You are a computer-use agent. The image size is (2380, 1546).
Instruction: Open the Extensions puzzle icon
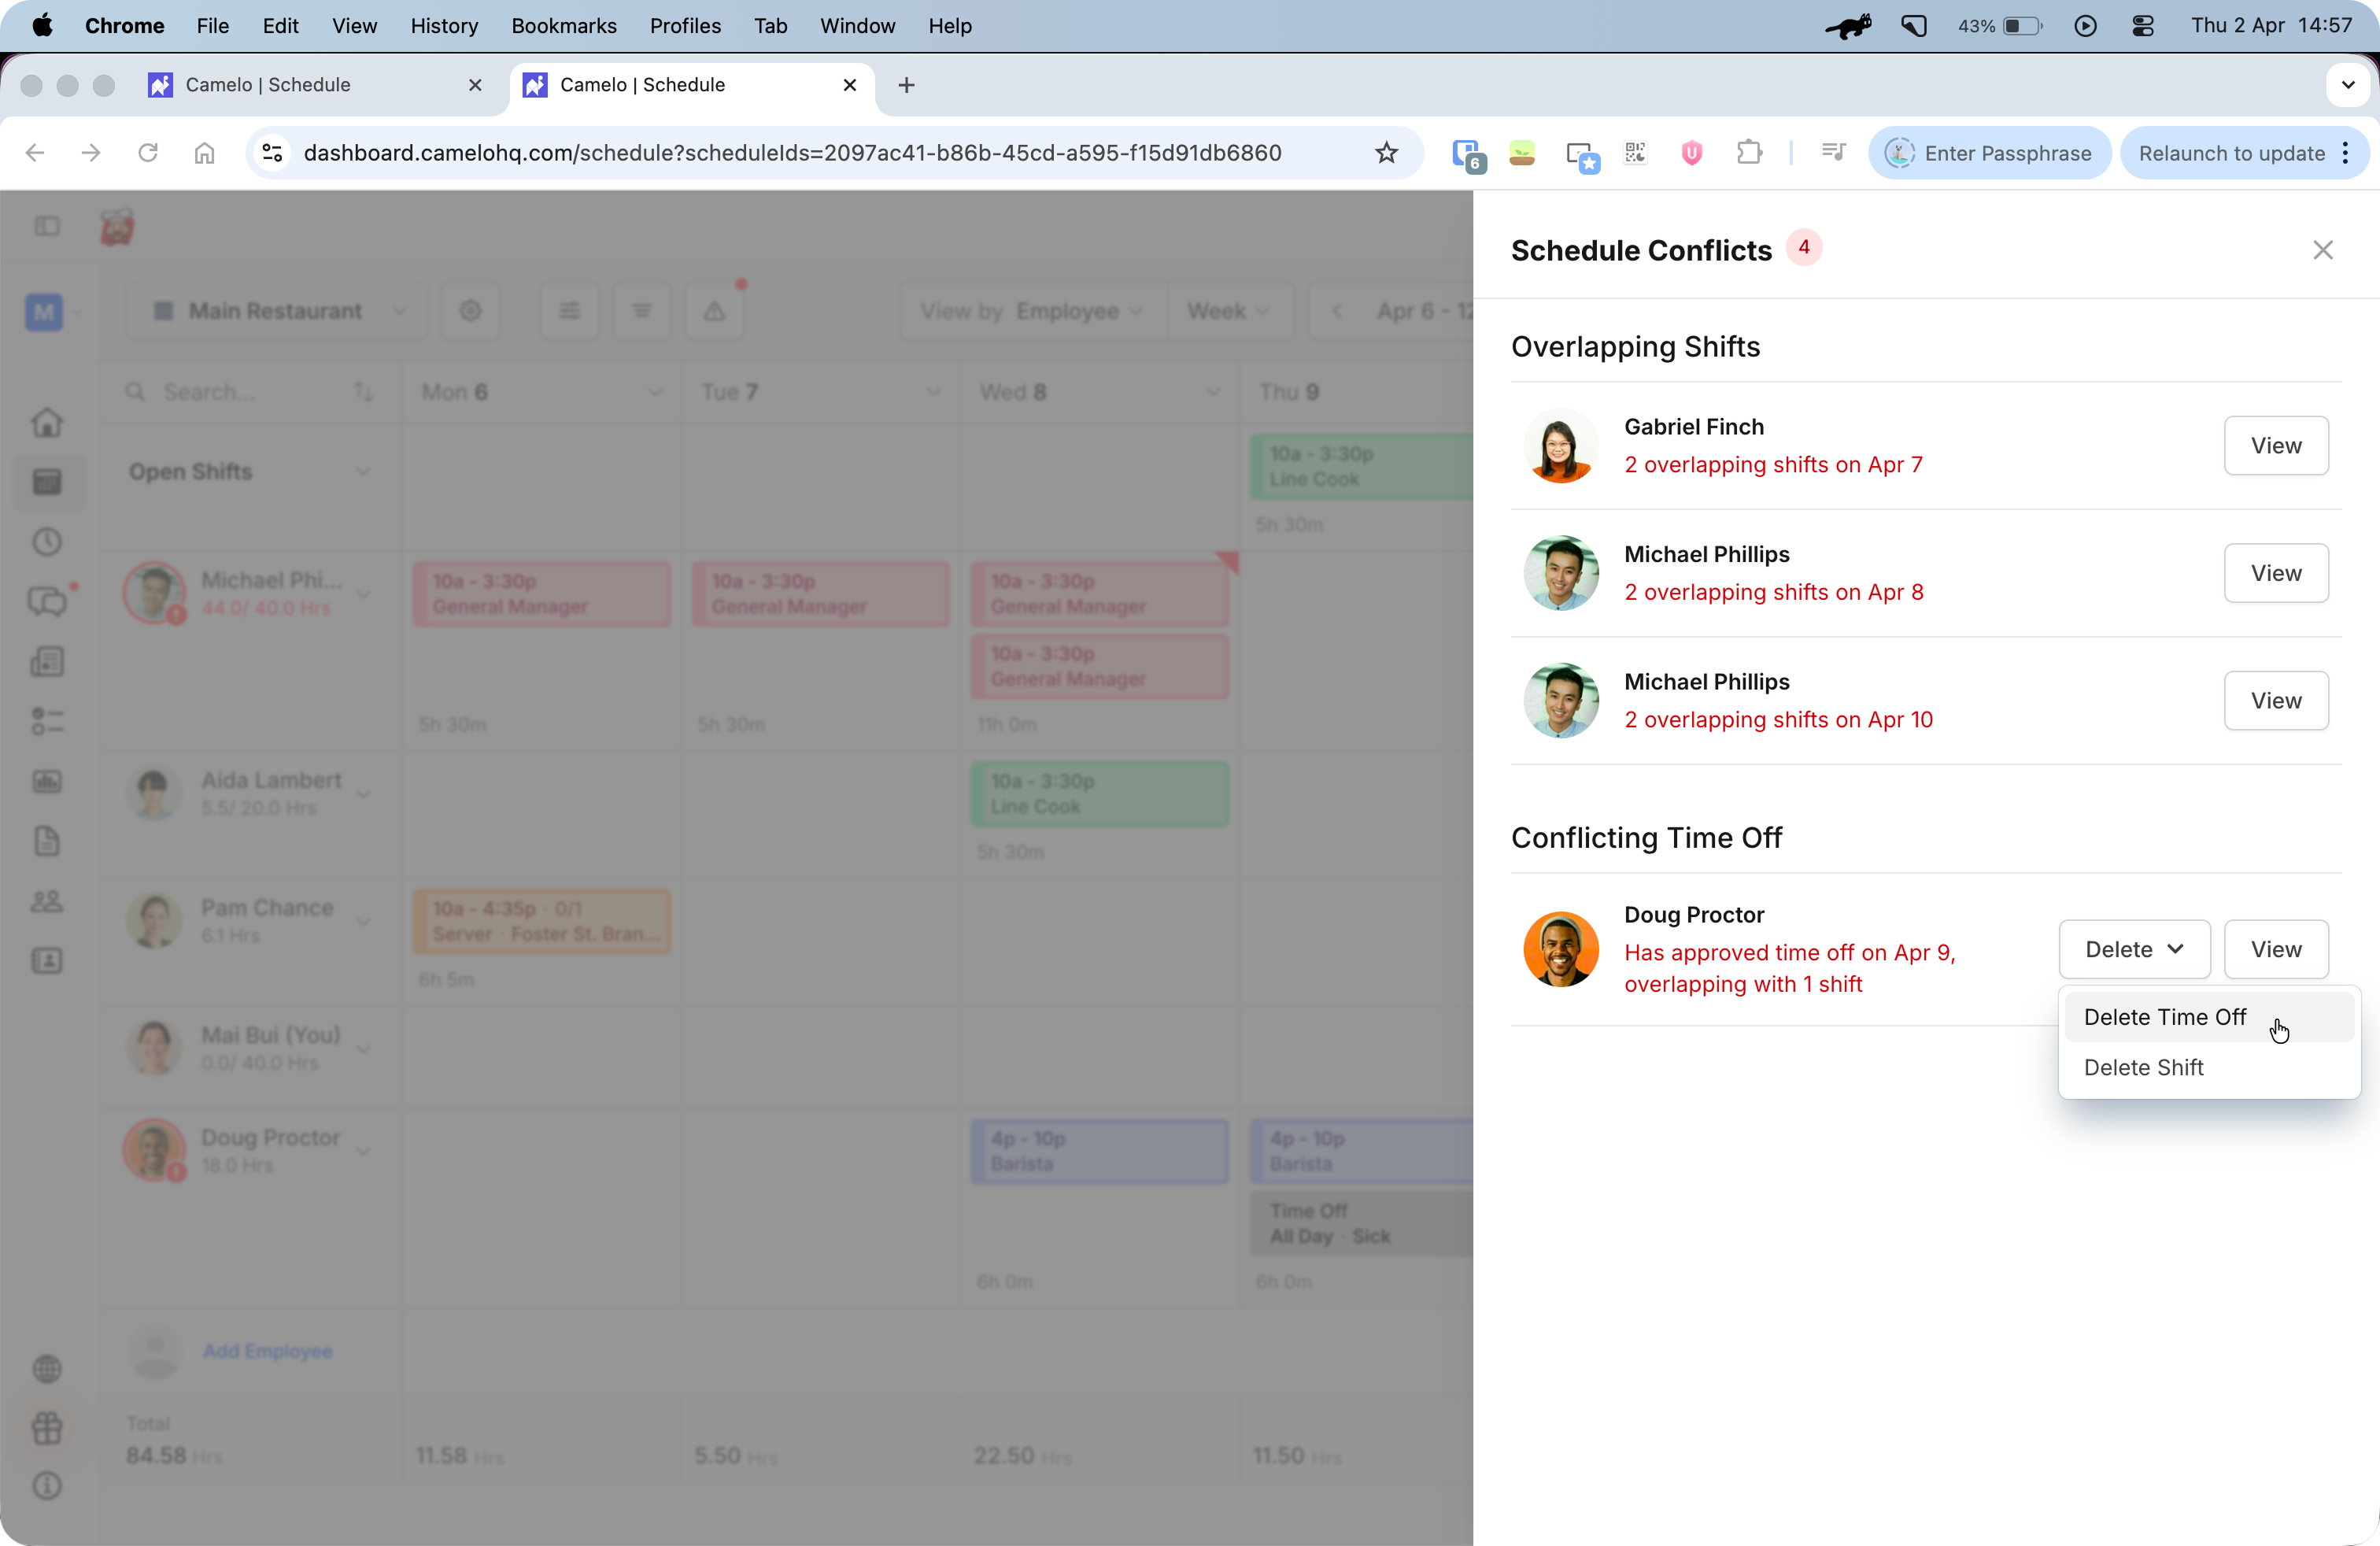[x=1749, y=153]
